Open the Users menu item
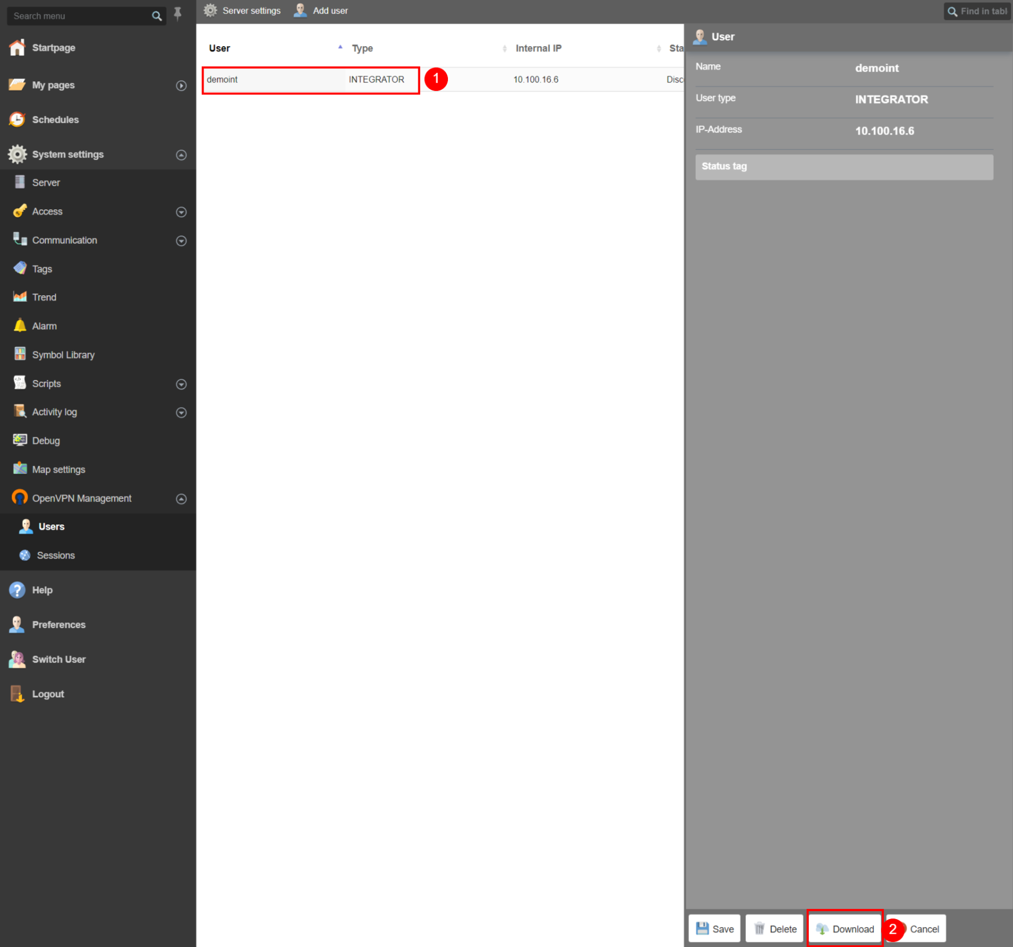 [x=98, y=527]
